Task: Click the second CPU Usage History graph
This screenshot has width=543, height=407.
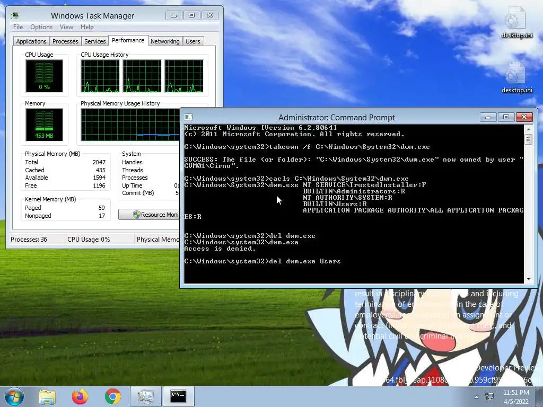Action: click(x=142, y=76)
